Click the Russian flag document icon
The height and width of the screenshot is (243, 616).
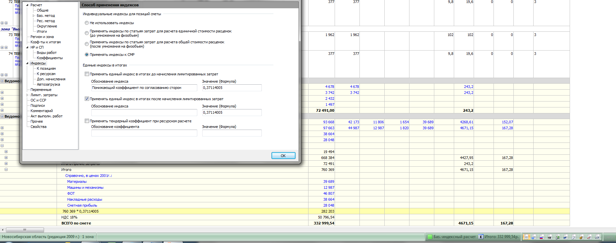coord(542,237)
